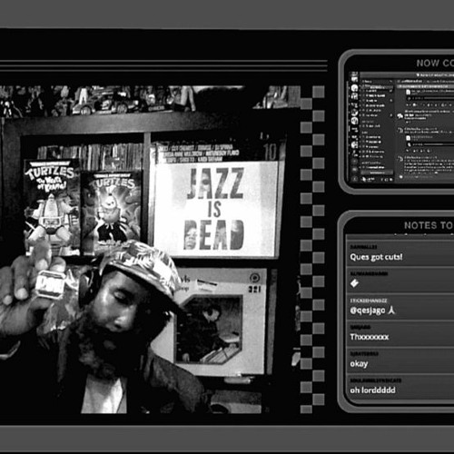This screenshot has height=454, width=454.
Task: Click the first file attachment icon in Discord preview
Action: coord(408,92)
